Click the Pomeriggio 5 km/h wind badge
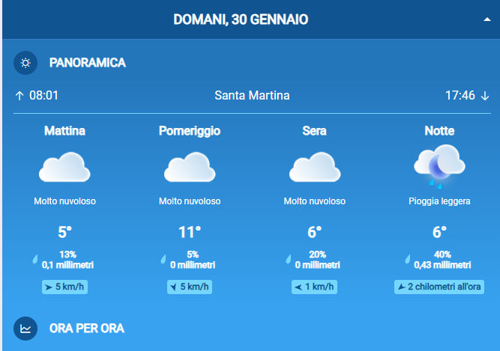The height and width of the screenshot is (351, 500). (190, 287)
